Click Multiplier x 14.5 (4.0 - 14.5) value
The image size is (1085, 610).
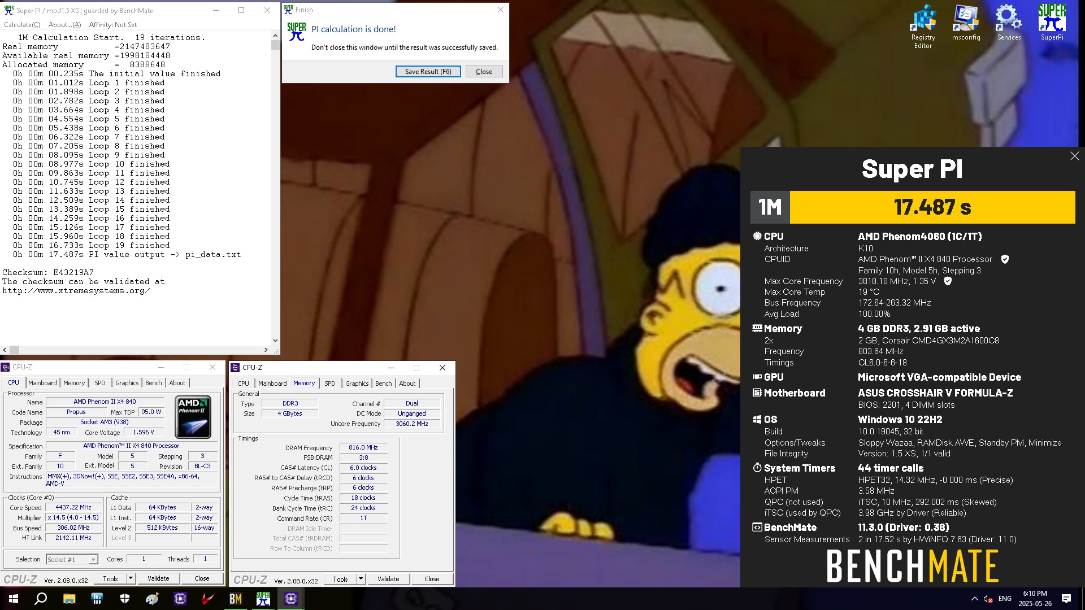click(x=73, y=518)
